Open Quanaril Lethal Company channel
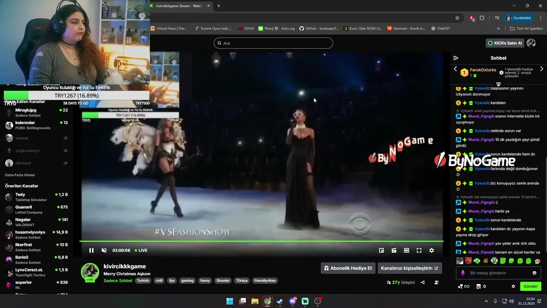This screenshot has height=308, width=547. (36, 210)
